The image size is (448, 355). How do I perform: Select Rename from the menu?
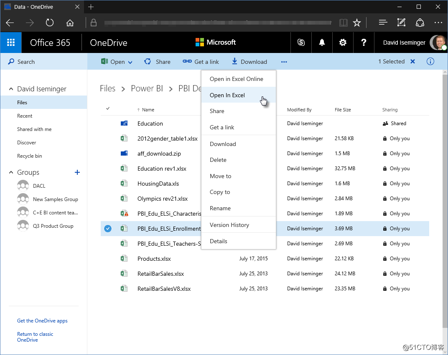click(x=239, y=208)
